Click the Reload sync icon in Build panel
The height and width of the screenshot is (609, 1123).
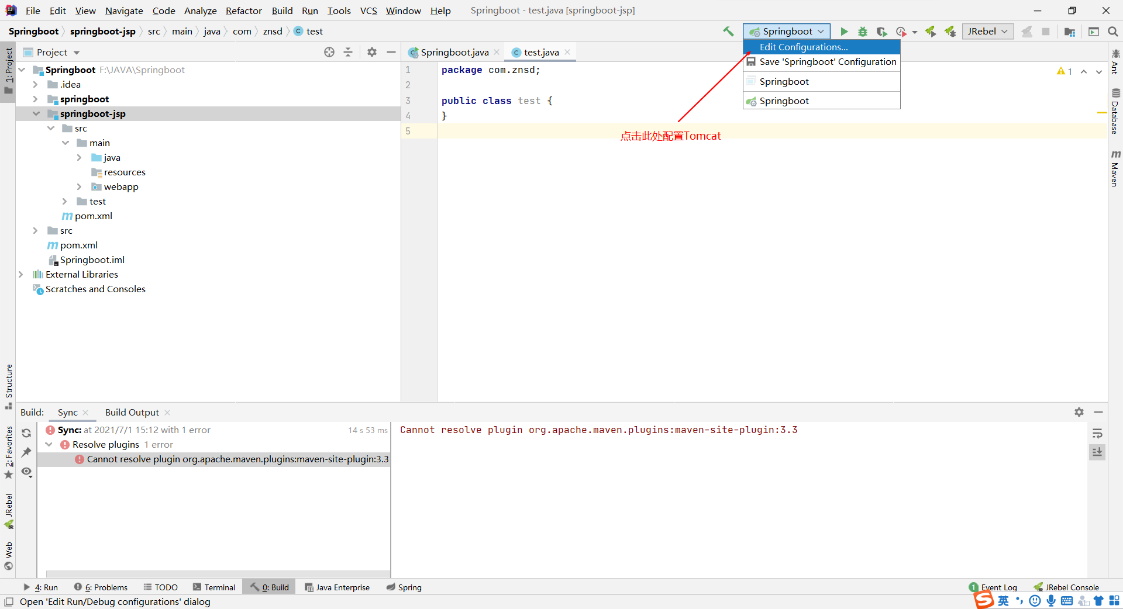(x=26, y=433)
